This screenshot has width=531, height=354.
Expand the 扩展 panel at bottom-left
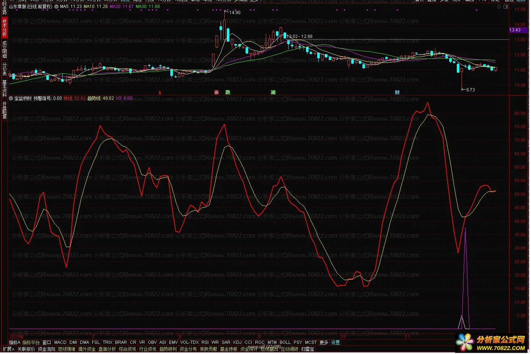[x=8, y=349]
